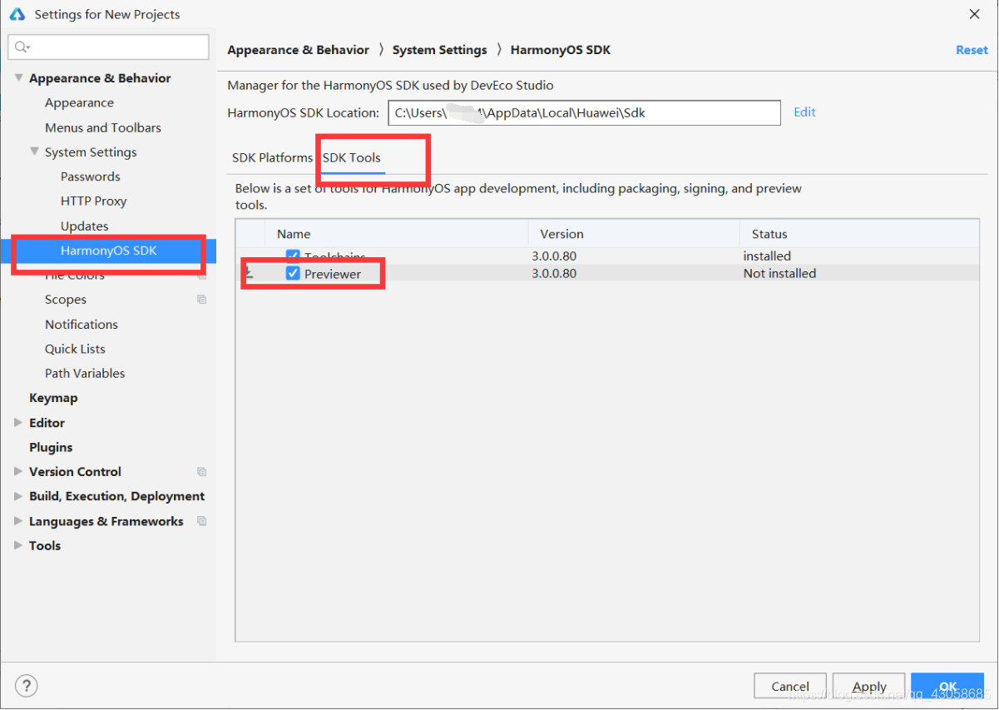Click Previewer version 3.0.0.80 cell

pos(554,273)
